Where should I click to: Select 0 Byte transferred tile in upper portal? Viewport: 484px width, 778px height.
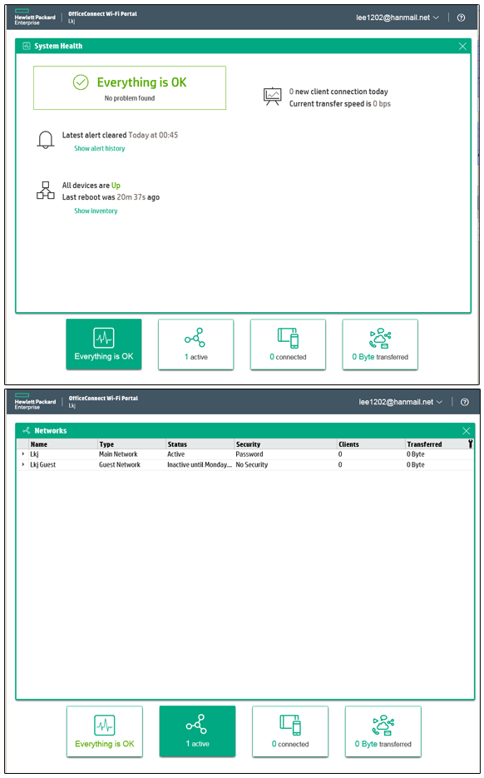[380, 344]
